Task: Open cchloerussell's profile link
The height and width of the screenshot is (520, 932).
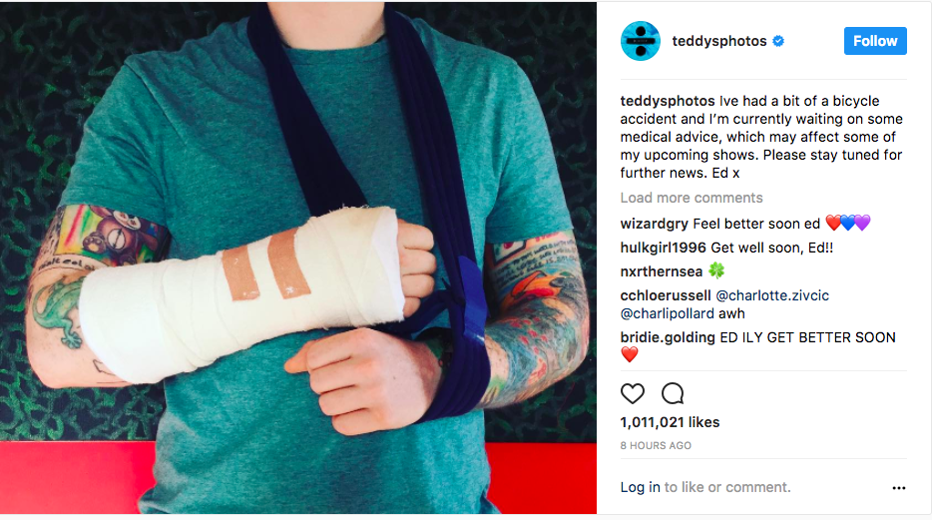Action: pyautogui.click(x=666, y=295)
